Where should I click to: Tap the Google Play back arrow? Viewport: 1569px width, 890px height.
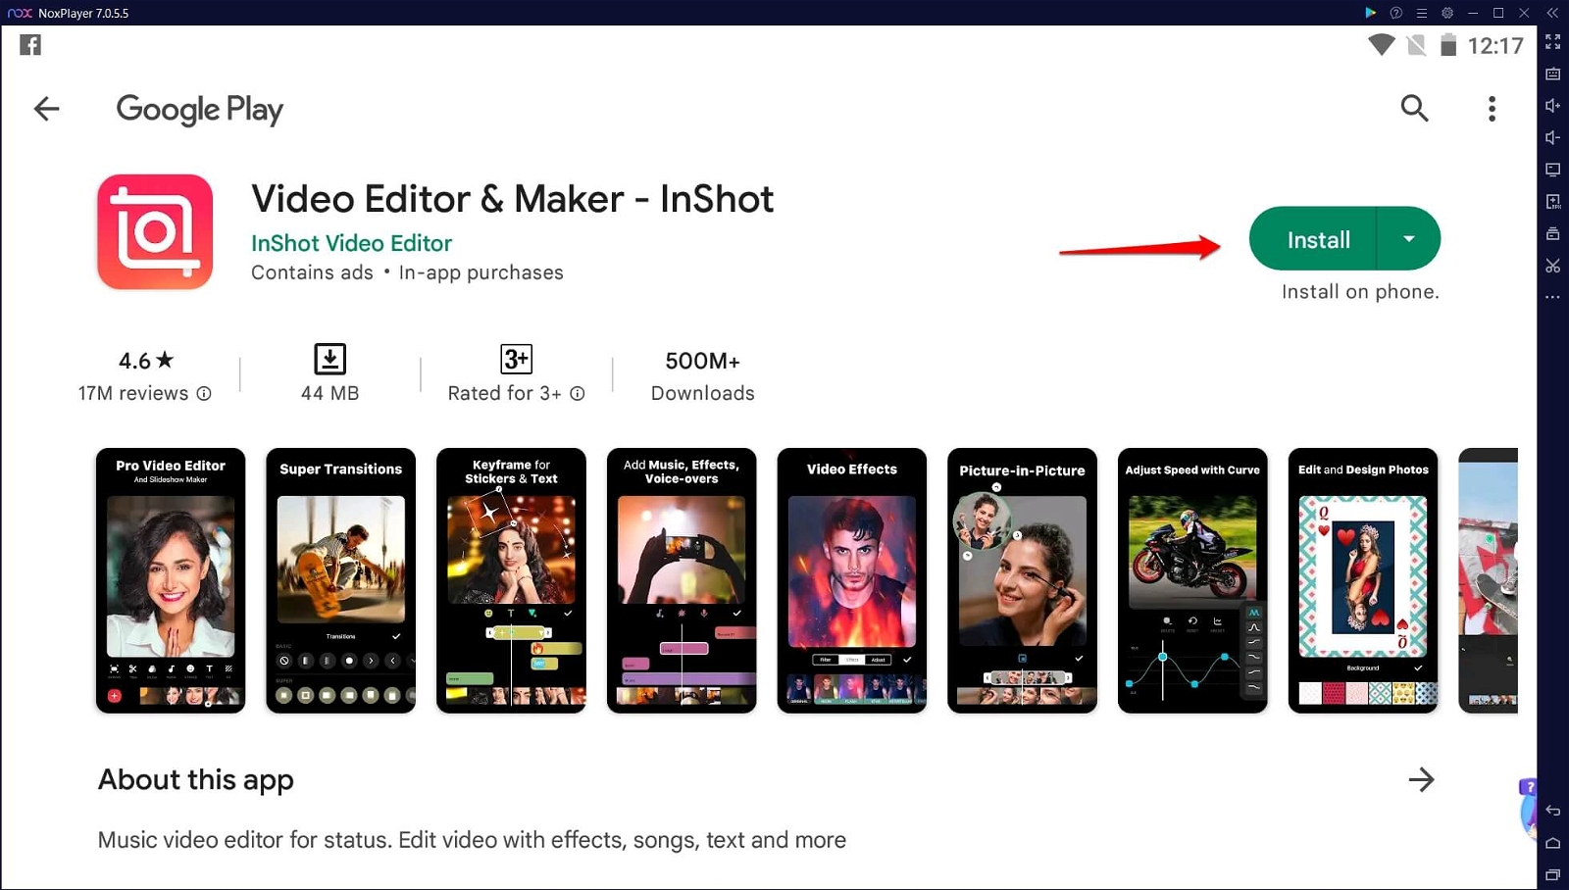click(46, 109)
